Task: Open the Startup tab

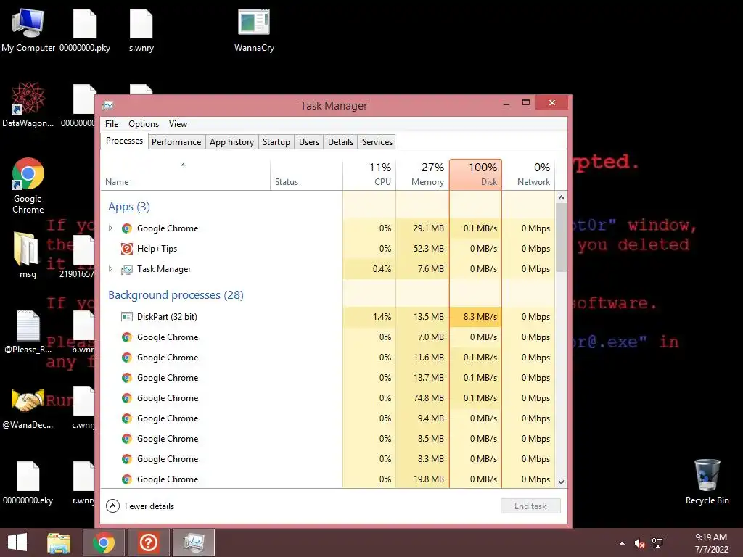Action: click(x=276, y=142)
